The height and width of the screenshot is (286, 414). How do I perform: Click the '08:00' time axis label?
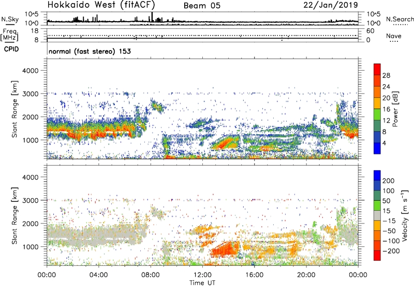click(x=151, y=275)
